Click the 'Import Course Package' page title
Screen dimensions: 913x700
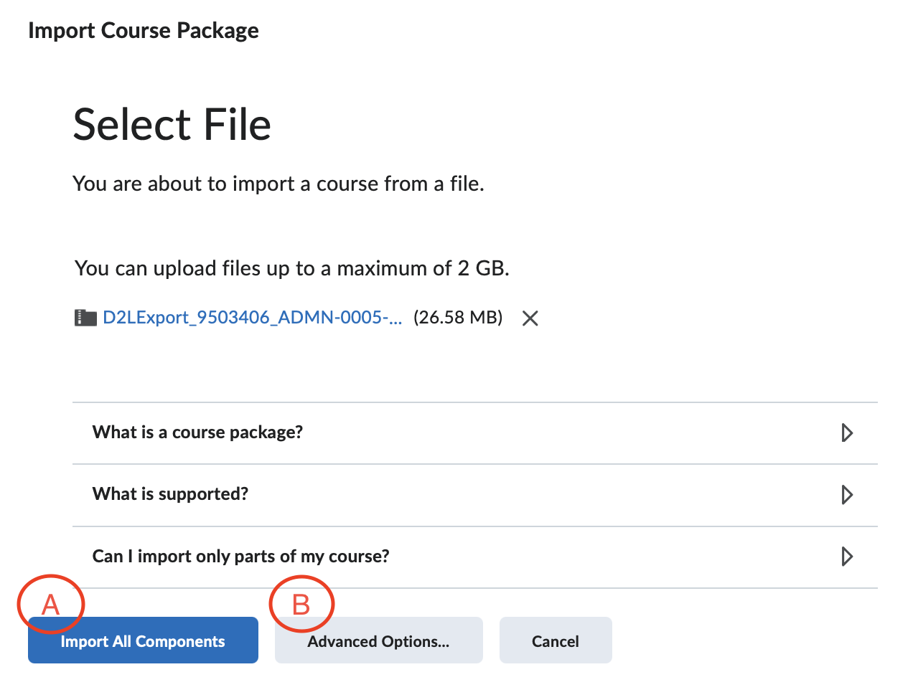(143, 30)
